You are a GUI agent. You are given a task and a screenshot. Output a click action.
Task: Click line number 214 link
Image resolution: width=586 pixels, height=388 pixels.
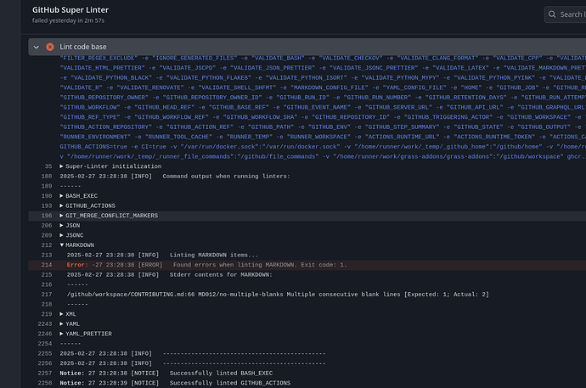(47, 265)
